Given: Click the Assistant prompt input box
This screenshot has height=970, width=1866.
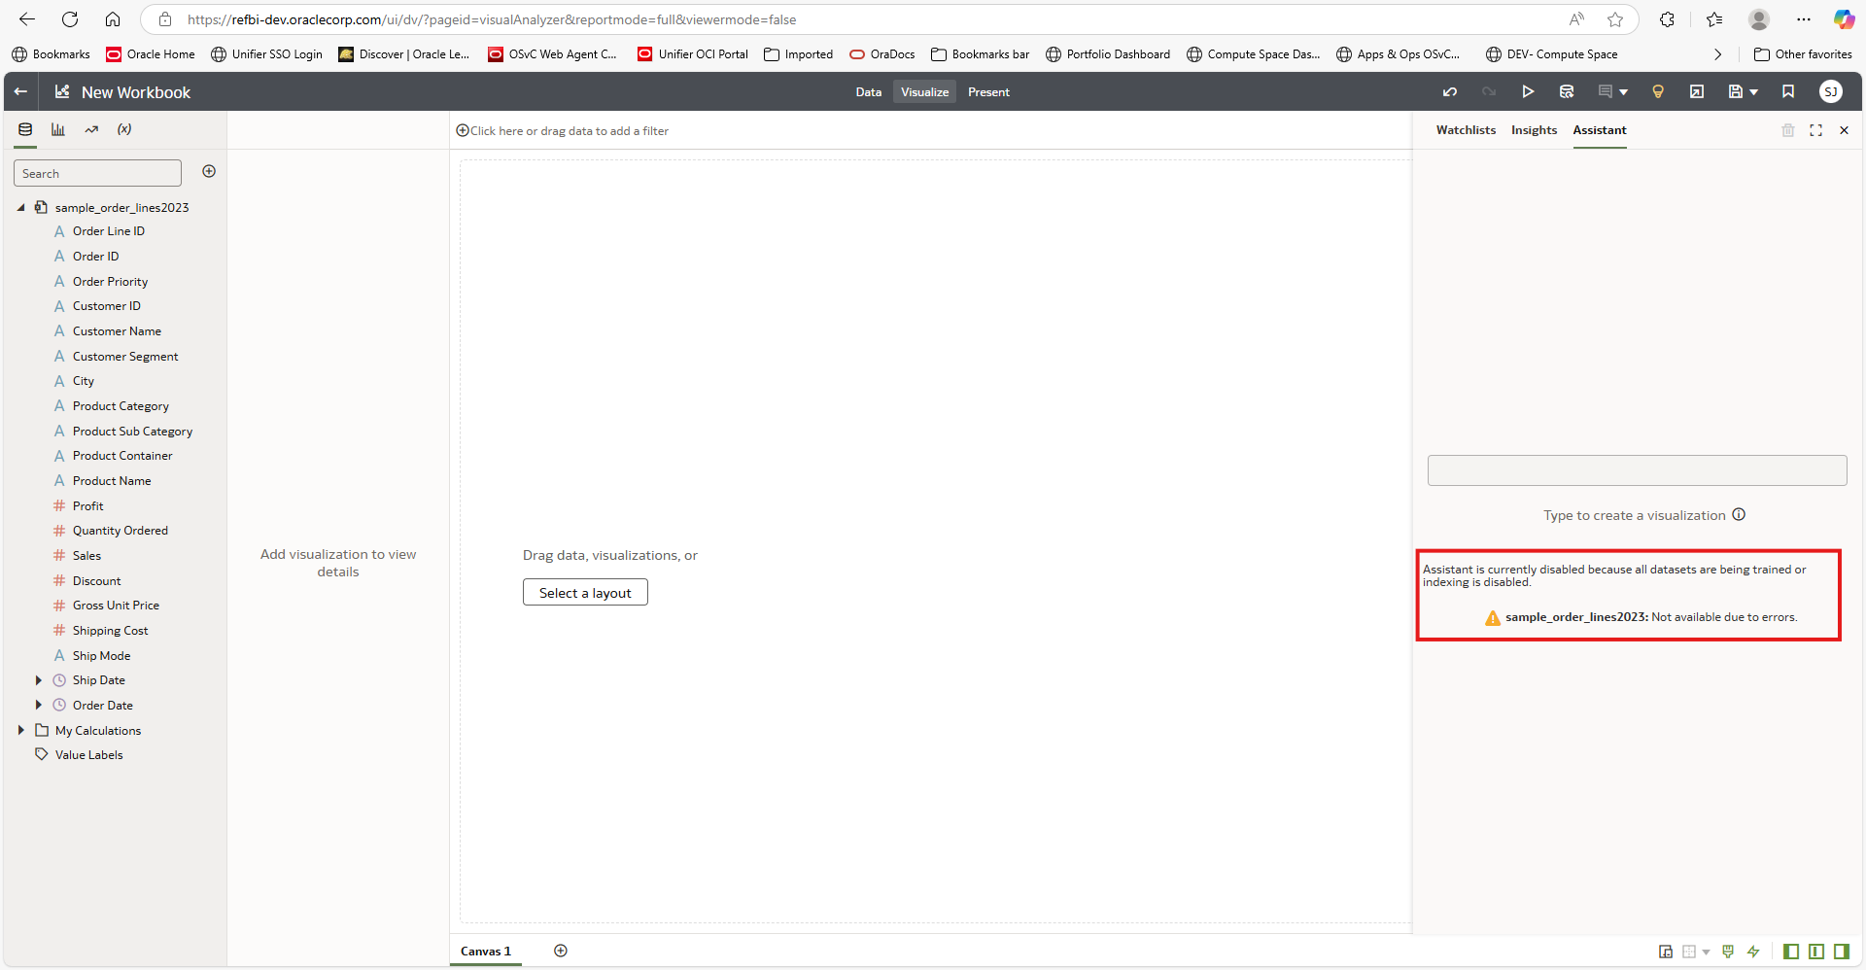Looking at the screenshot, I should click(1637, 470).
